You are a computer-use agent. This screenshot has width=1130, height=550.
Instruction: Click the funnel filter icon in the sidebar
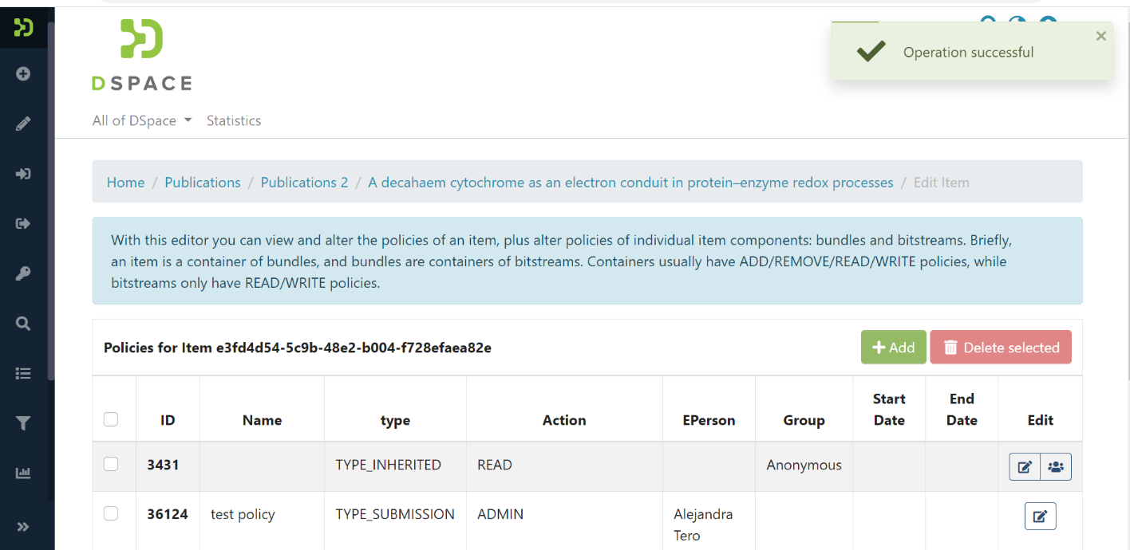[23, 423]
